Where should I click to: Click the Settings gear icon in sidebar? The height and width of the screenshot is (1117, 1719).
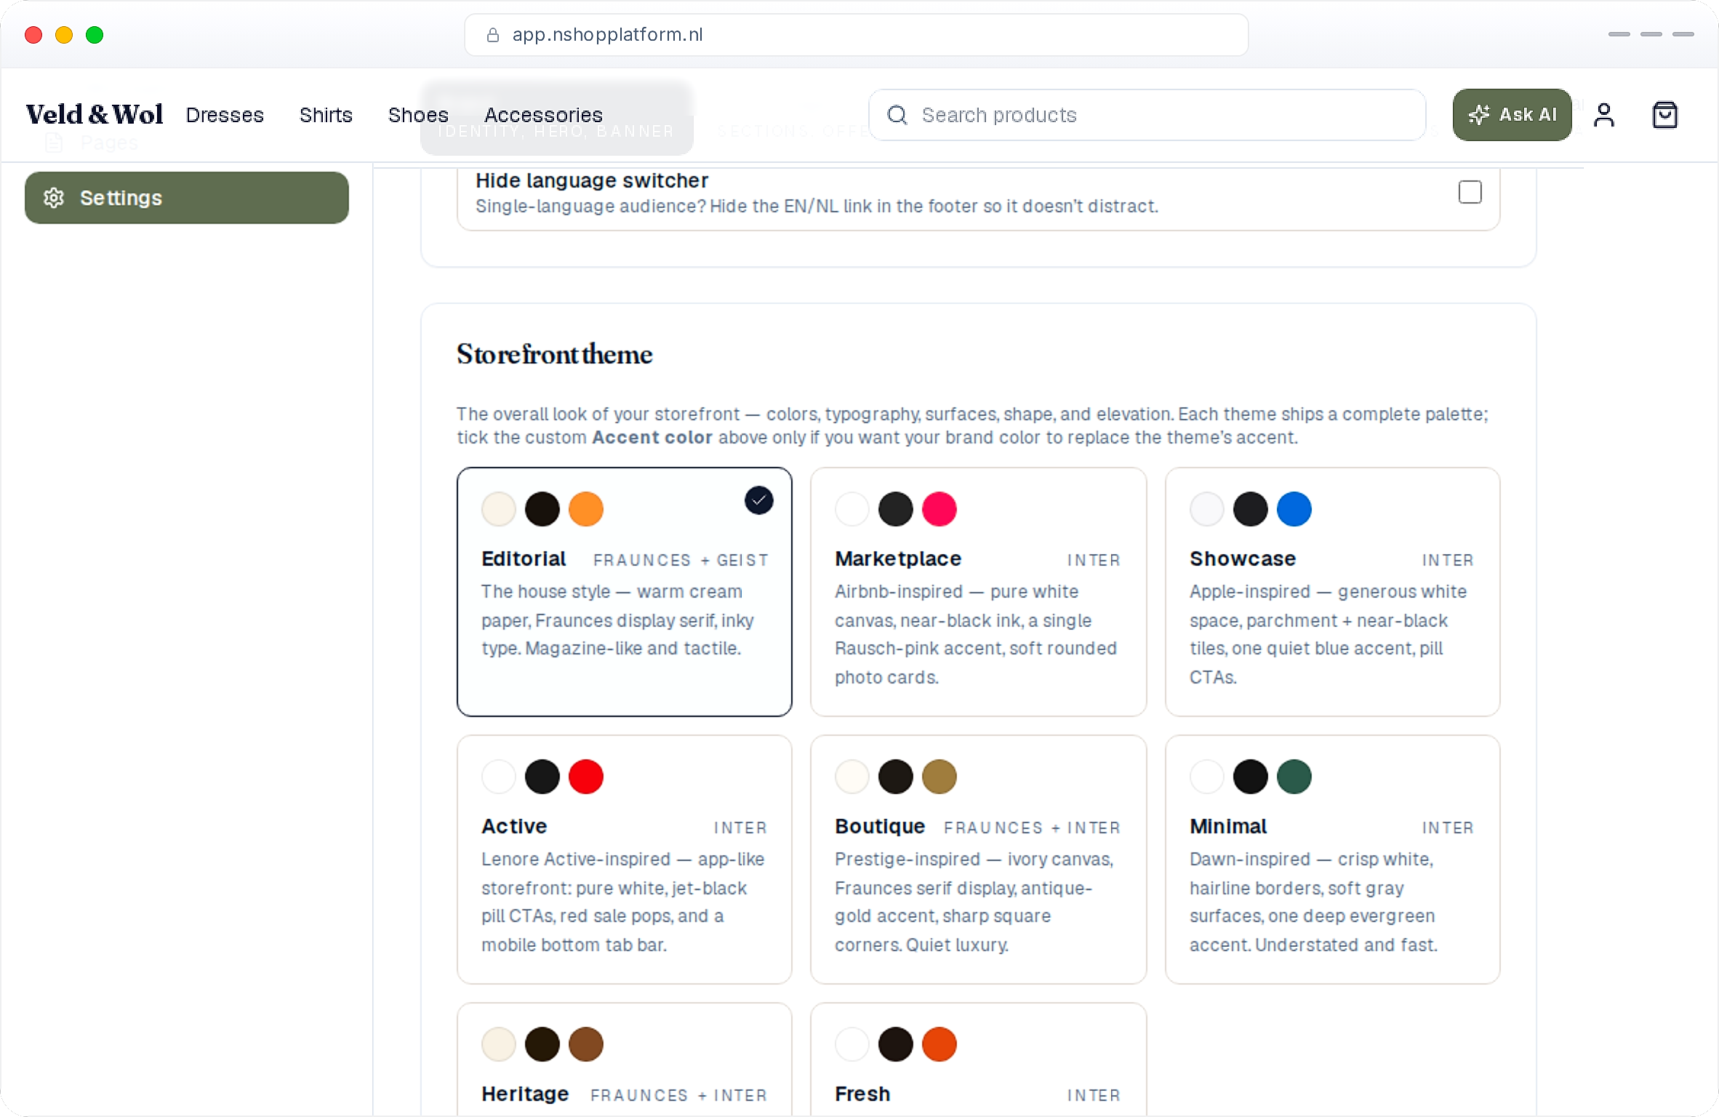coord(54,198)
